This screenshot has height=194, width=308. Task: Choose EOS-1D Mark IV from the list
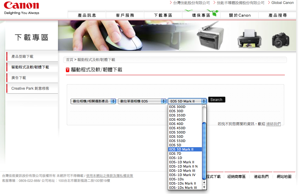(x=185, y=175)
